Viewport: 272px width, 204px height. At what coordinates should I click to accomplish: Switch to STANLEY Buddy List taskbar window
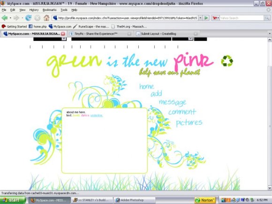point(91,200)
